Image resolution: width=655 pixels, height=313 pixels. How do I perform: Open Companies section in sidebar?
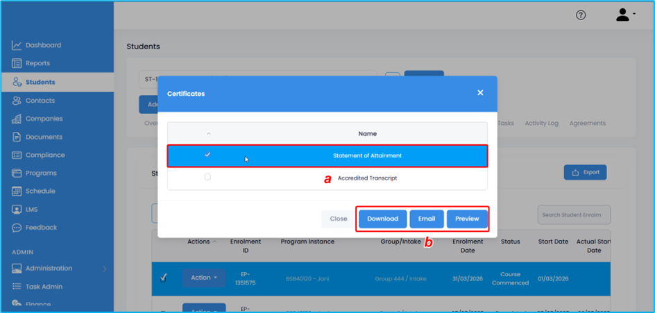point(44,119)
